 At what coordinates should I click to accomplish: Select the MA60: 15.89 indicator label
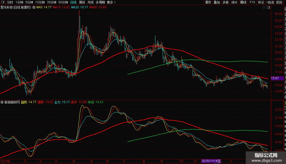[98, 7]
